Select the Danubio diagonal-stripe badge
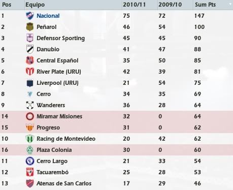The height and width of the screenshot is (190, 233). (30, 49)
